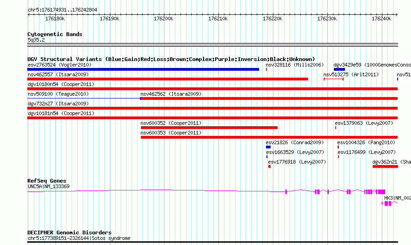Click the nsv328116 (Mills2006) label

click(x=295, y=65)
